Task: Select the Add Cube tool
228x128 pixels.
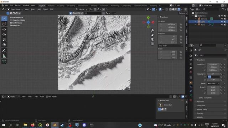Action: coord(4,62)
